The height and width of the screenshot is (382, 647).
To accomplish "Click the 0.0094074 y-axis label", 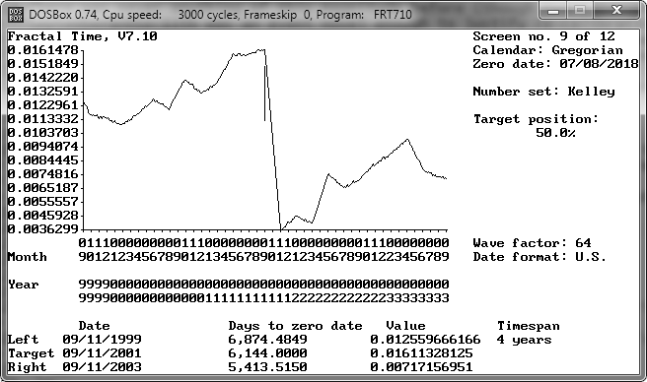I will tap(43, 147).
